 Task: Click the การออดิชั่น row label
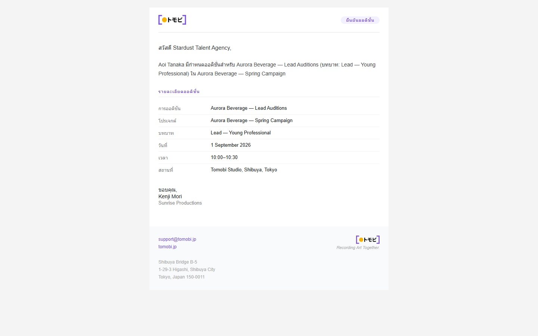coord(169,109)
